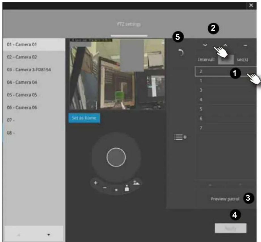The height and width of the screenshot is (242, 261).
Task: Select empty channel 08 row
Action: click(x=34, y=133)
